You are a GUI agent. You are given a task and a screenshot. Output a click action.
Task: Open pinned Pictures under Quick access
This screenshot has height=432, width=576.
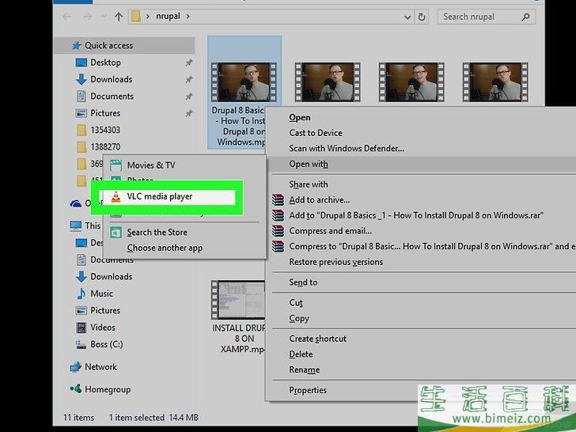tap(105, 113)
